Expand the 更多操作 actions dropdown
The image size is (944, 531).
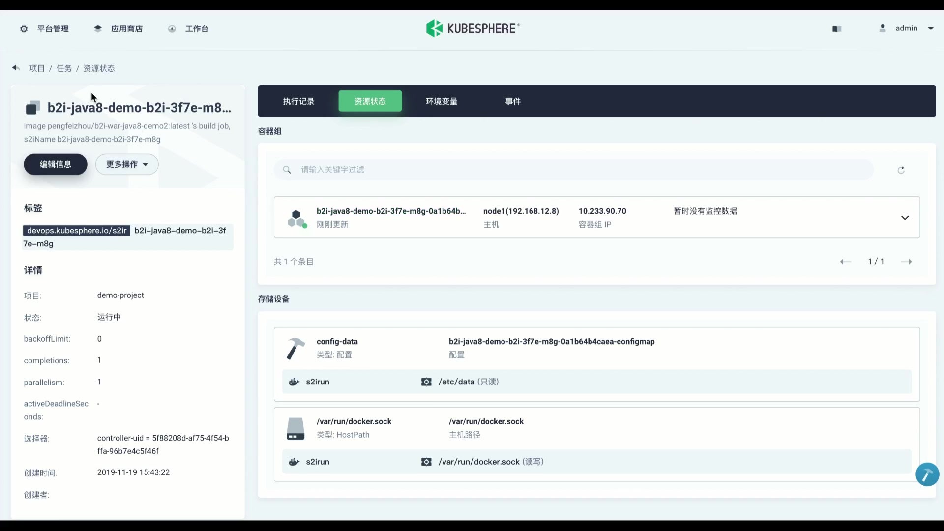click(x=126, y=164)
